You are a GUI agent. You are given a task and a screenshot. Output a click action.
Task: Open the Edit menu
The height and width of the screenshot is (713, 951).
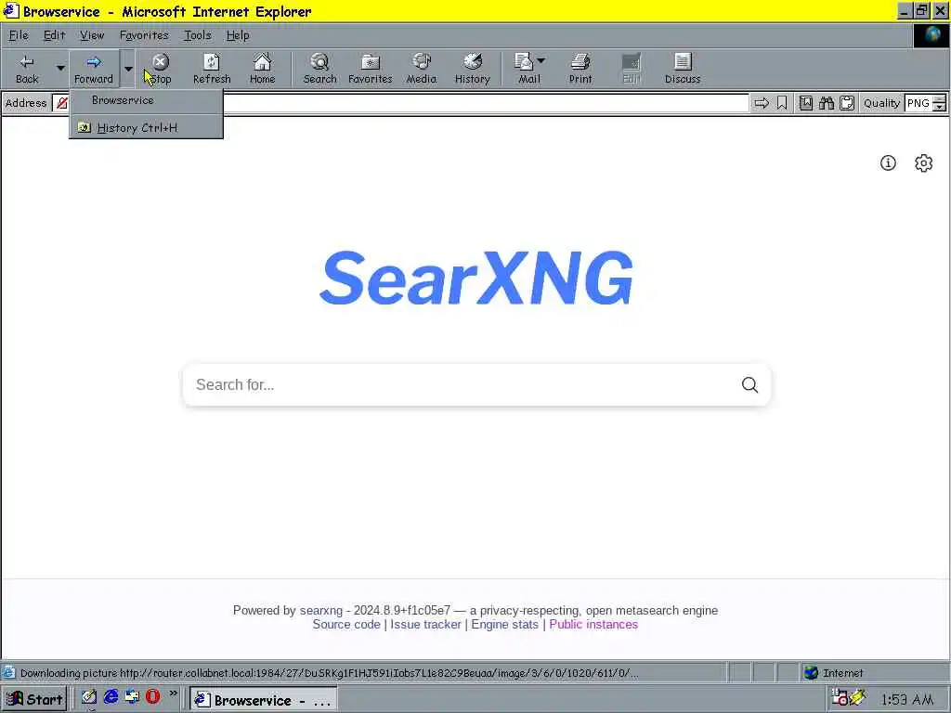[x=54, y=35]
